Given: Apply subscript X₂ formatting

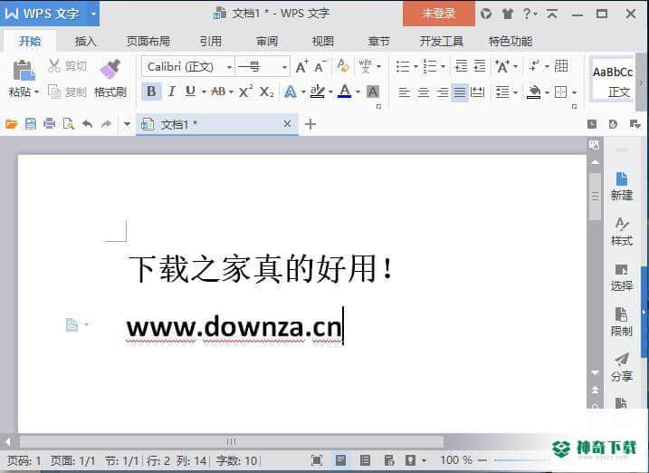Looking at the screenshot, I should click(x=266, y=92).
